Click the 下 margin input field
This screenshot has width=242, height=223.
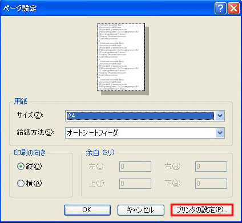coord(211,184)
